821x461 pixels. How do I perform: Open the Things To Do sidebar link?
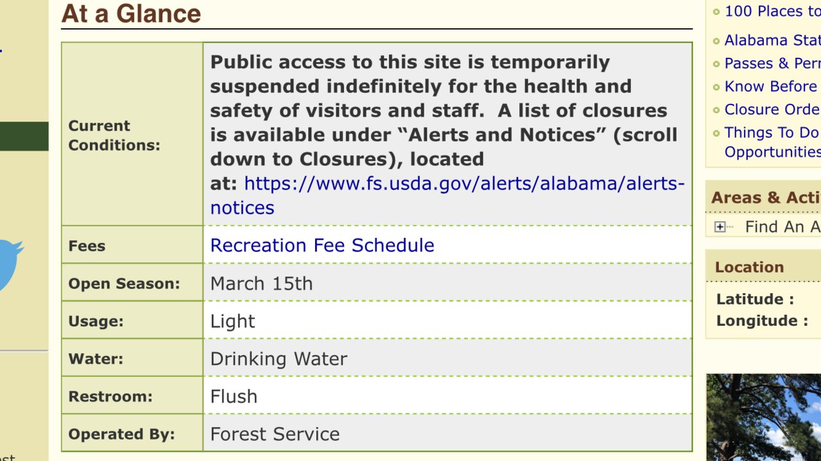(772, 142)
